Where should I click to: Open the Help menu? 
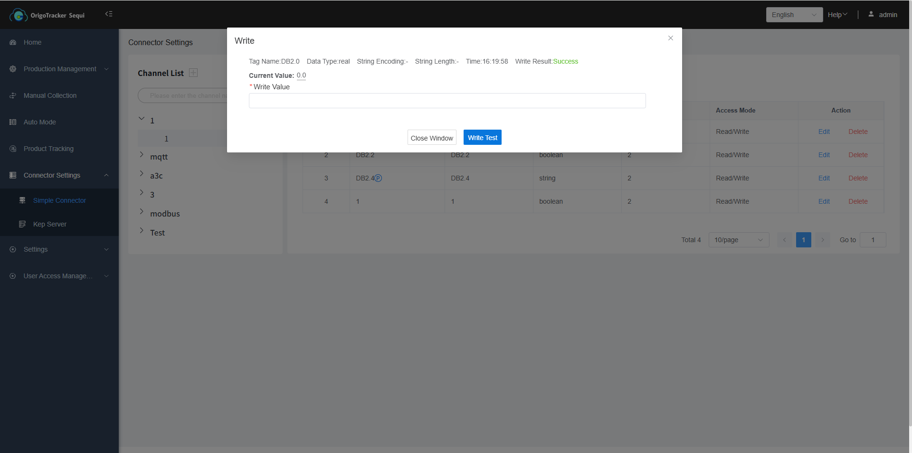[837, 15]
